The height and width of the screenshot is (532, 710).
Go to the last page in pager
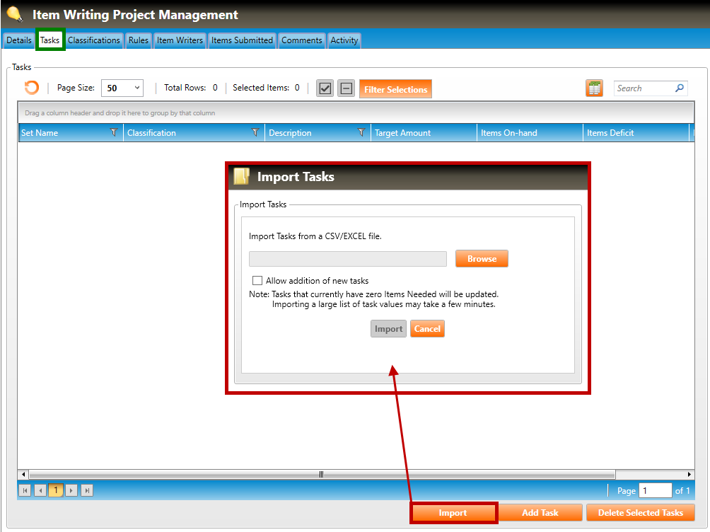pos(87,490)
